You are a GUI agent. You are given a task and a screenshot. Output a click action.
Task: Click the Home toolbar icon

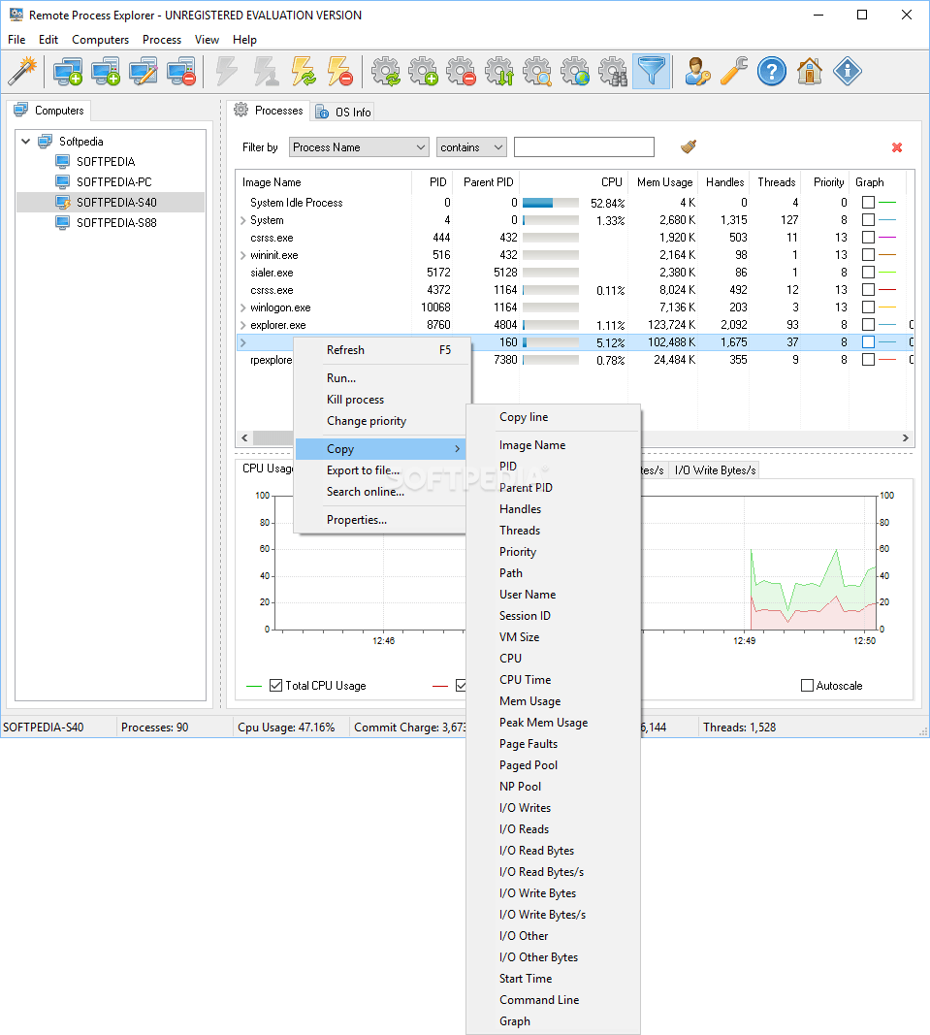point(810,71)
